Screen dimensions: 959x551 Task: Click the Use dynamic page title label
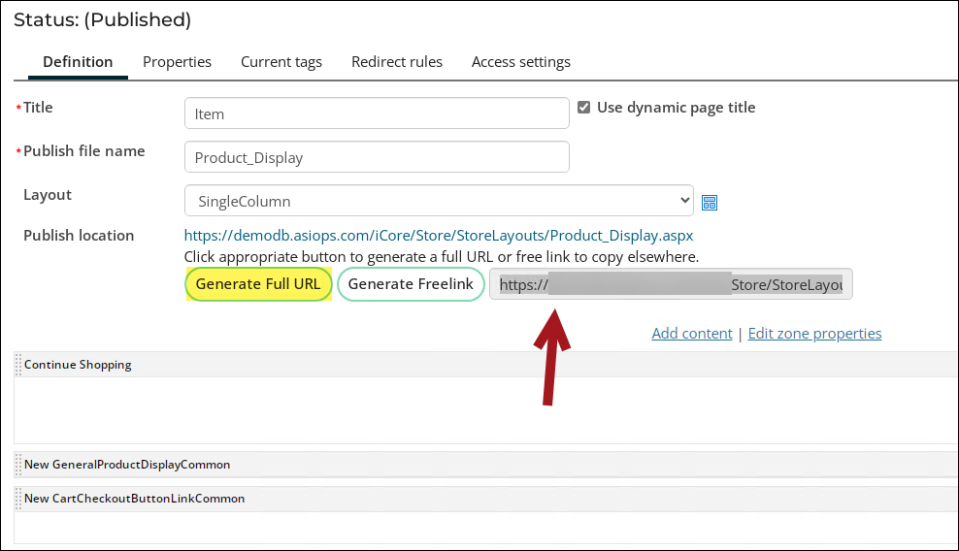[x=676, y=108]
